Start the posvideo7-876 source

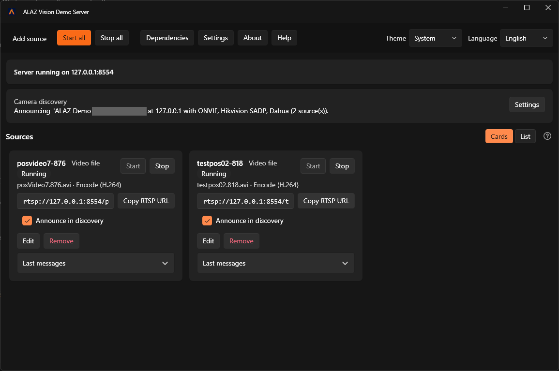coord(133,166)
